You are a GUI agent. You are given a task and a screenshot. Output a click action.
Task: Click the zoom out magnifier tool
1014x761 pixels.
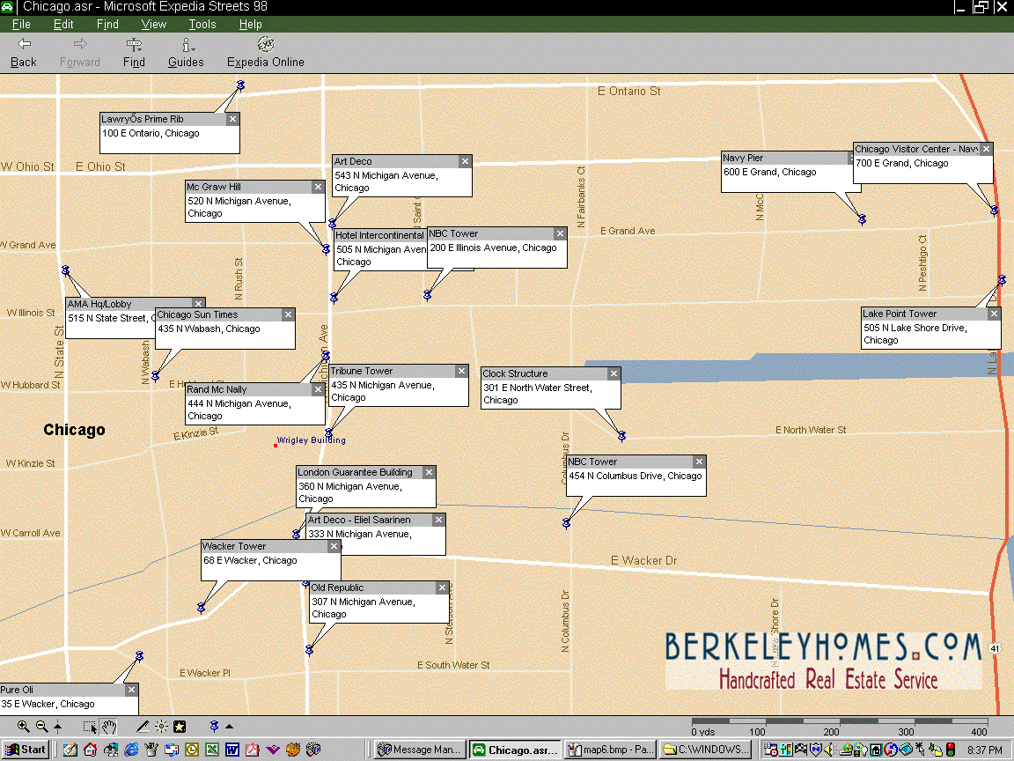coord(41,727)
